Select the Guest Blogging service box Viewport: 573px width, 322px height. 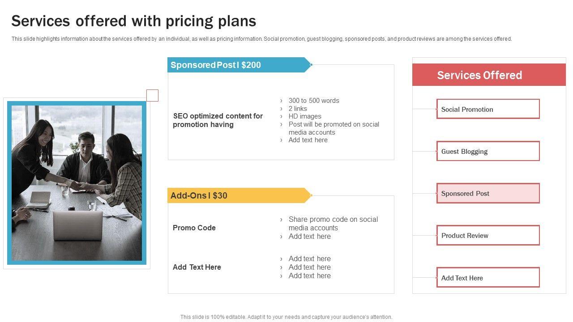pos(488,151)
